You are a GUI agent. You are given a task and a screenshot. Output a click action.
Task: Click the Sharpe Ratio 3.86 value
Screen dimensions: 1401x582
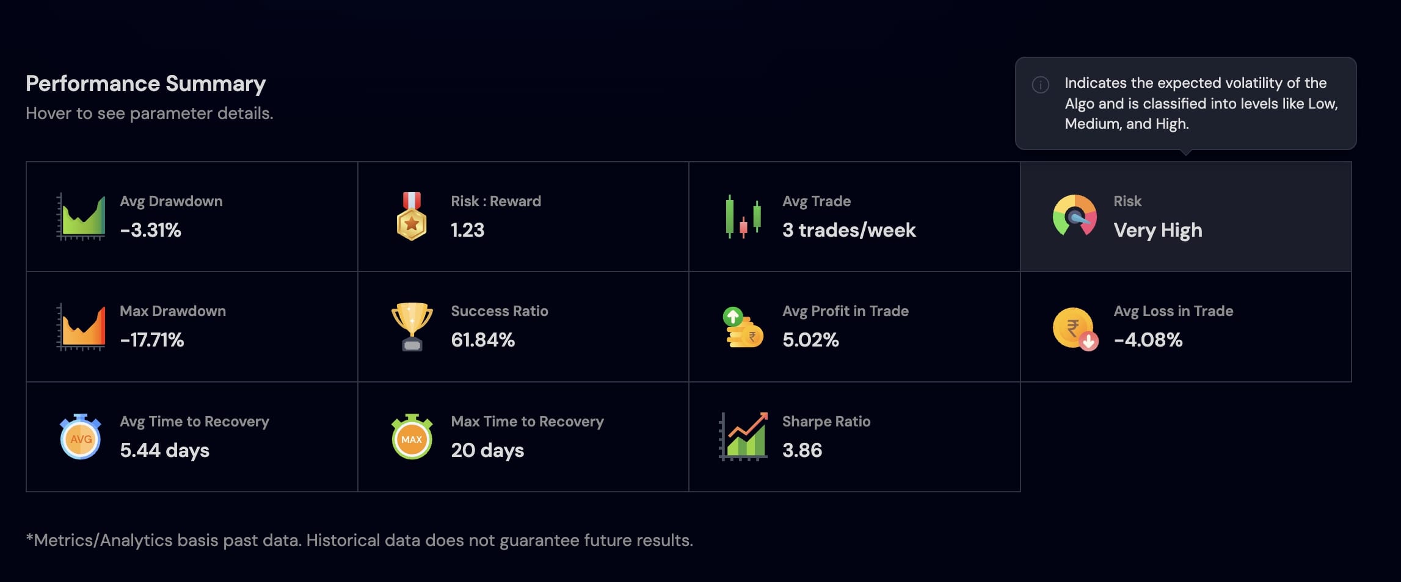click(802, 450)
